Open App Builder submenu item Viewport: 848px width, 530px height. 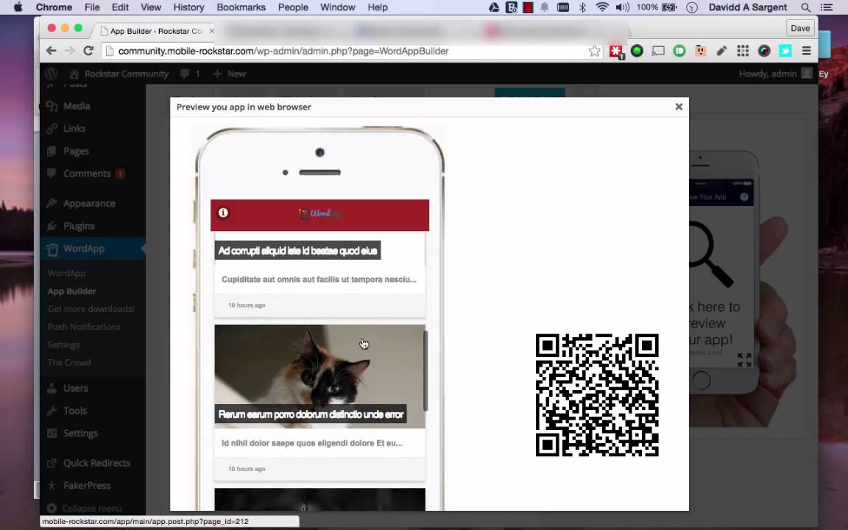(72, 291)
